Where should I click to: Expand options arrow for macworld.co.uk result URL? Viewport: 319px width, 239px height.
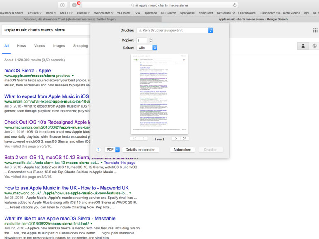coord(130,193)
